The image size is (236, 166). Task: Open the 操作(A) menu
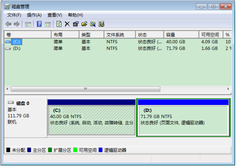[34, 15]
